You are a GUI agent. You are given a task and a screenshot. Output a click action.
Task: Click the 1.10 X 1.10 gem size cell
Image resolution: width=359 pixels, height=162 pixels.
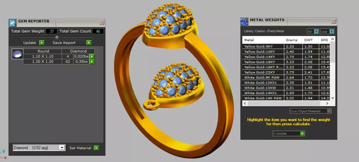pyautogui.click(x=43, y=57)
